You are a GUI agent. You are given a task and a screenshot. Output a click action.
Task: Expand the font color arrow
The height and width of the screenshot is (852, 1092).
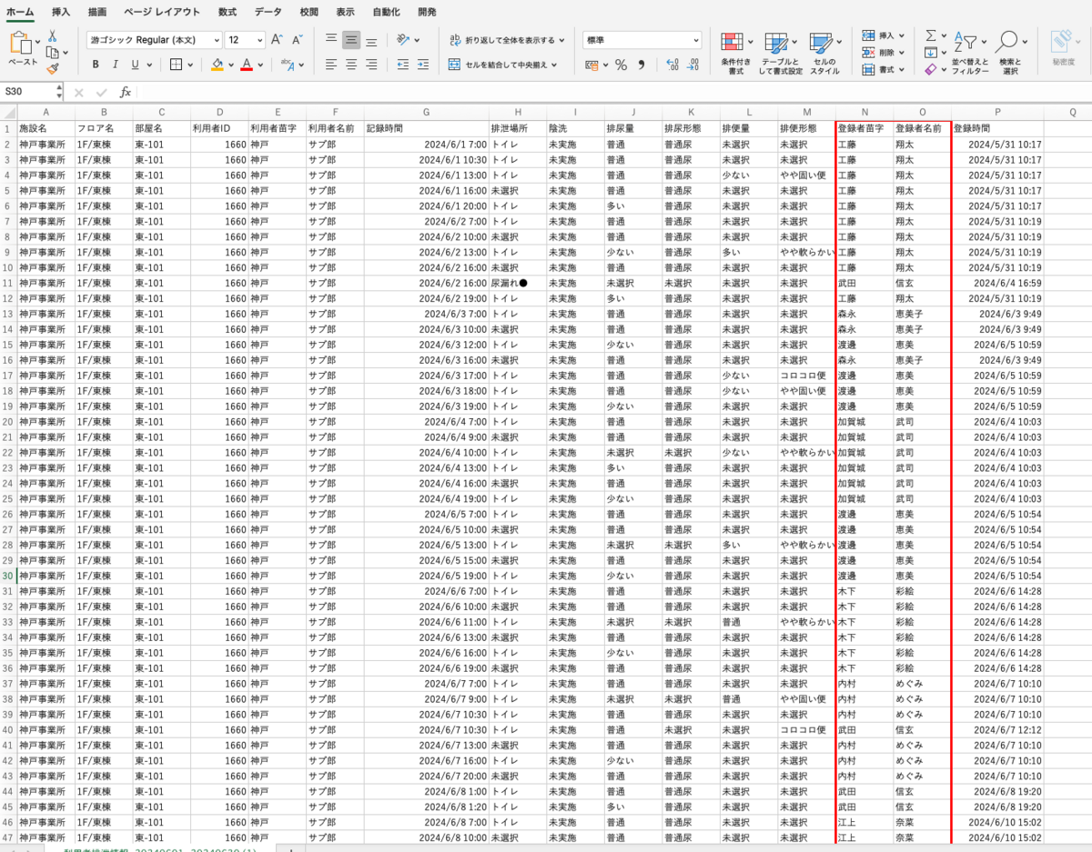261,65
